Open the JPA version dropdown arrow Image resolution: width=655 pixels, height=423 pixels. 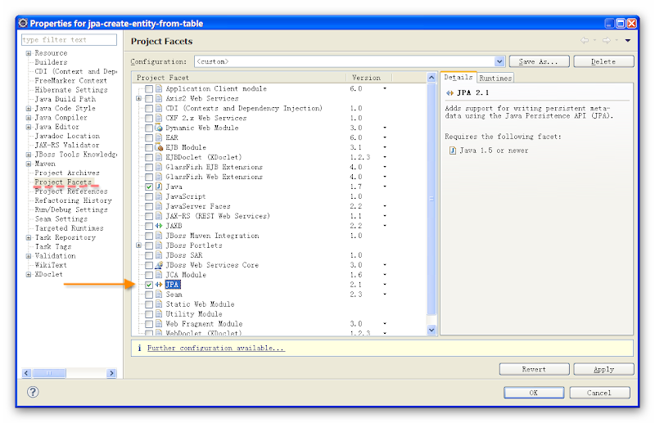pyautogui.click(x=385, y=285)
